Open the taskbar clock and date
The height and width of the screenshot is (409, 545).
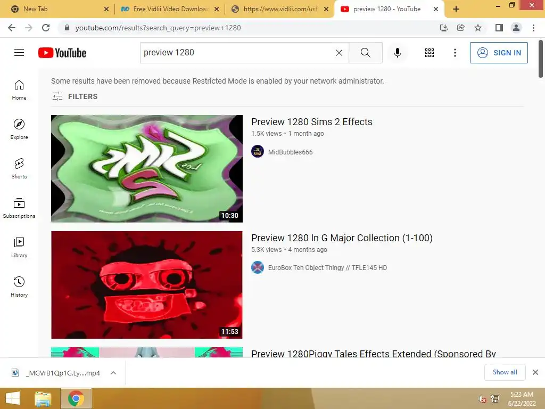(x=522, y=399)
